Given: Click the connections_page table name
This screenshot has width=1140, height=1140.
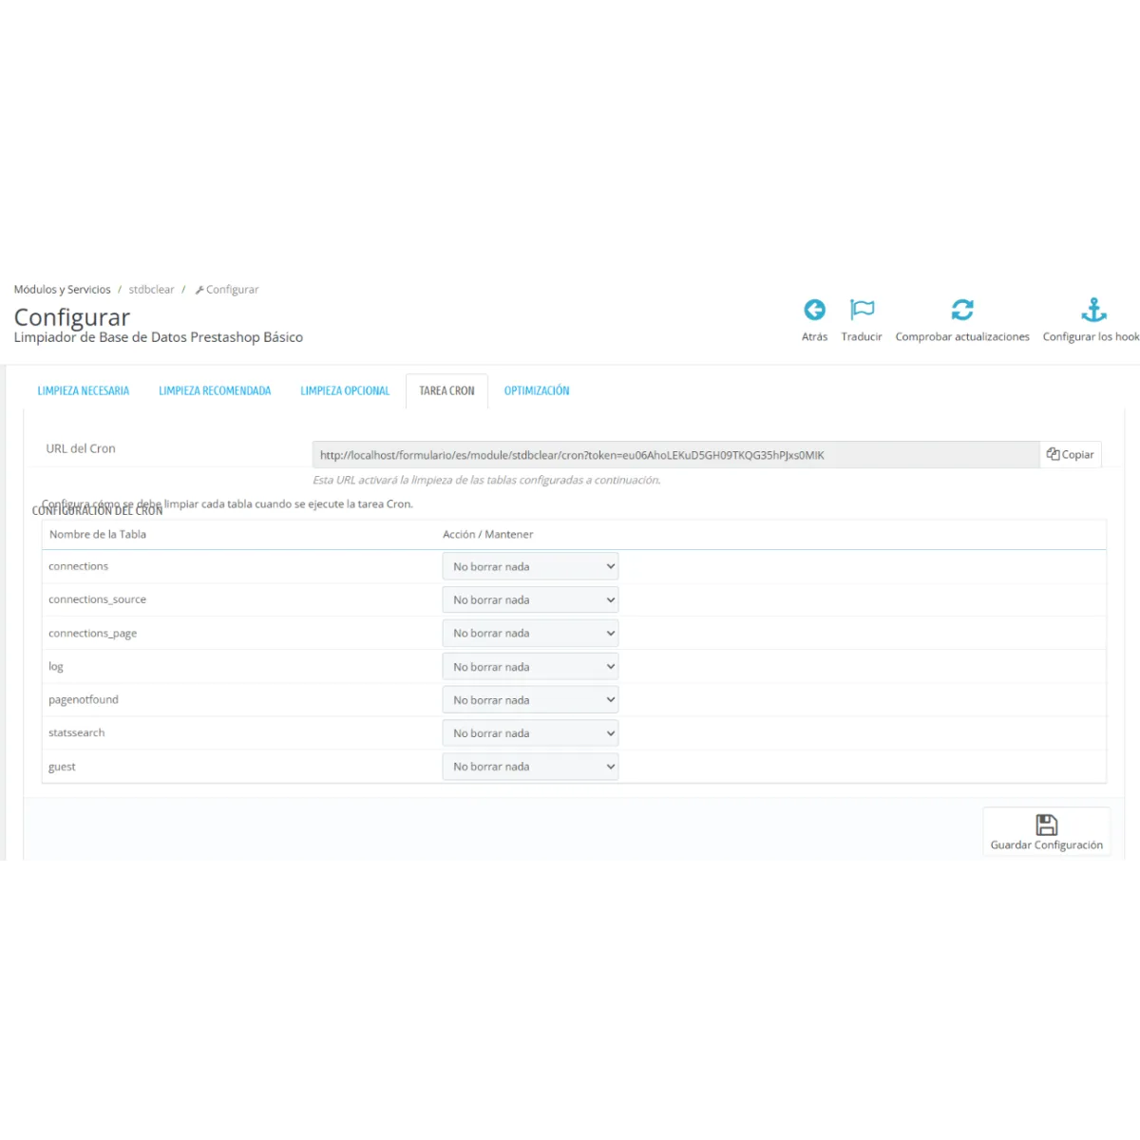Looking at the screenshot, I should click(92, 634).
